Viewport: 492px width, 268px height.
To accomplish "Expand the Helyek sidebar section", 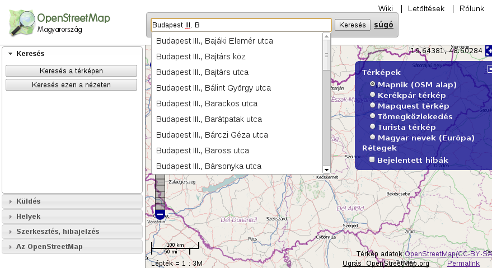I will click(x=72, y=217).
